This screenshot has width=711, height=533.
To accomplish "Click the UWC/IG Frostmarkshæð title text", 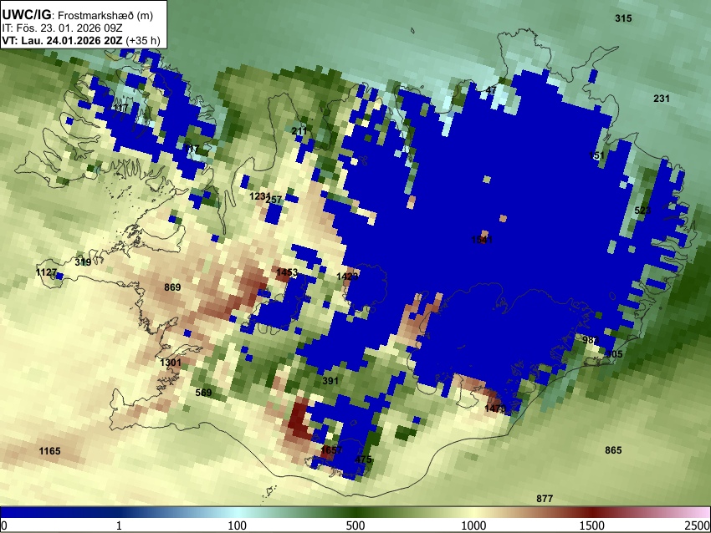I will click(78, 15).
